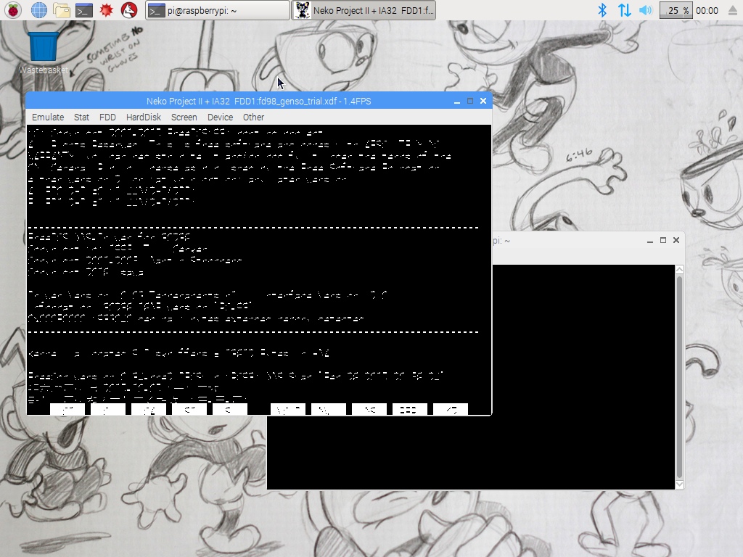The height and width of the screenshot is (557, 743).
Task: Maximize the Neko Project II window
Action: click(x=470, y=101)
